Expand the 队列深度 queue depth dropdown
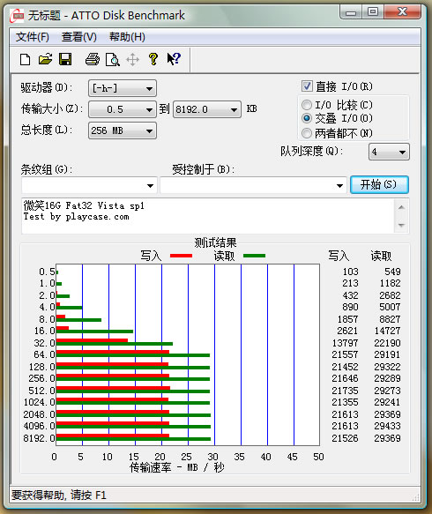The width and height of the screenshot is (432, 514). pyautogui.click(x=389, y=152)
